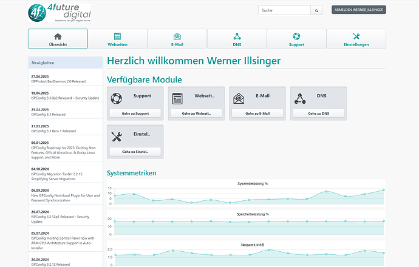The width and height of the screenshot is (419, 267).
Task: Click the Einstellungen tools module icon
Action: [117, 135]
